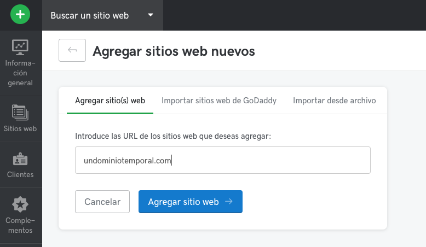
Task: Expand the website search dropdown caret
Action: click(x=151, y=15)
